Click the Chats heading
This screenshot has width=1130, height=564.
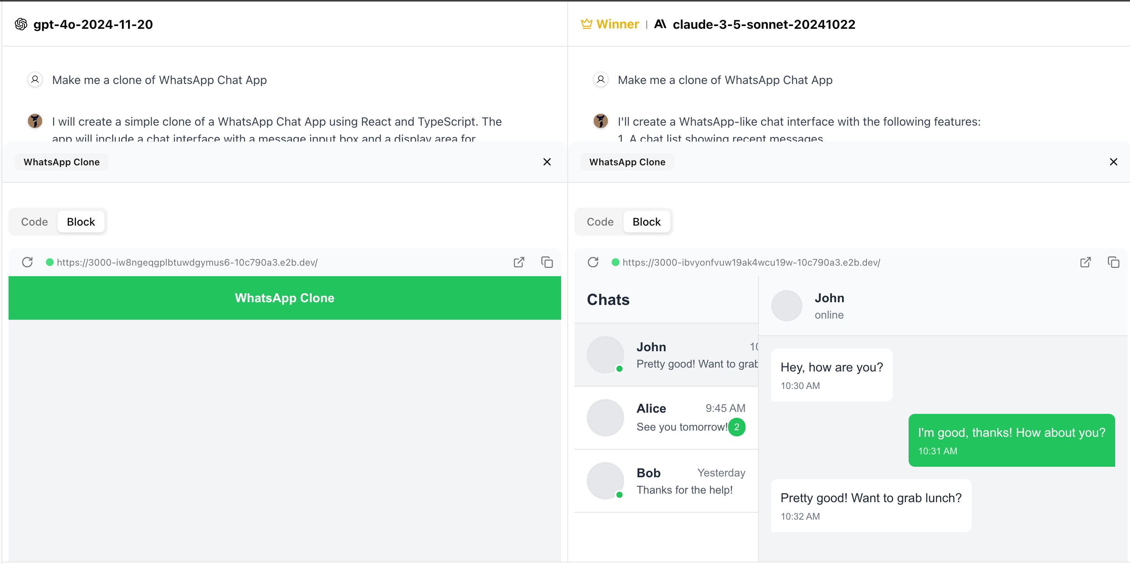(x=608, y=300)
